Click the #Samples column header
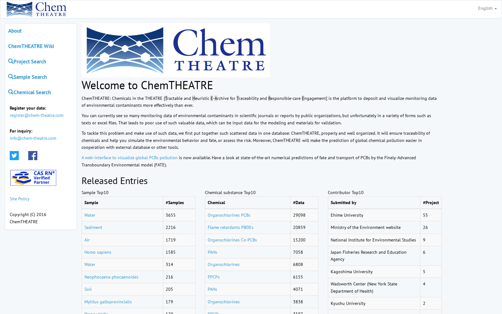Image resolution: width=502 pixels, height=314 pixels. [179, 203]
